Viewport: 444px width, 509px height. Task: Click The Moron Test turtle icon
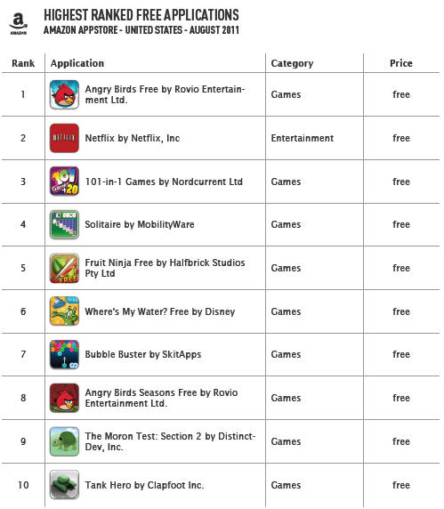64,441
